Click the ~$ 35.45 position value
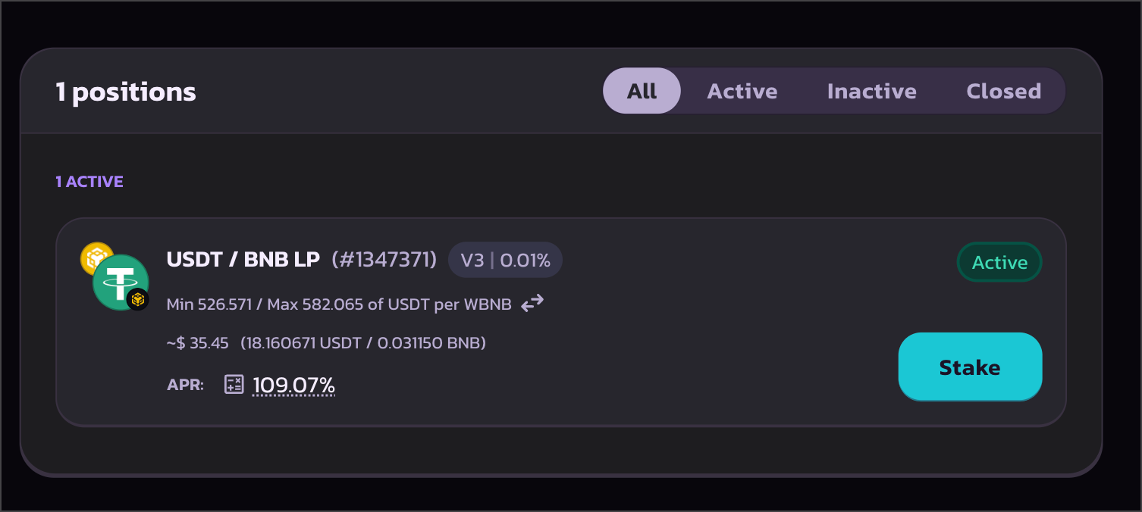Screen dimensions: 1142x512 coord(198,343)
